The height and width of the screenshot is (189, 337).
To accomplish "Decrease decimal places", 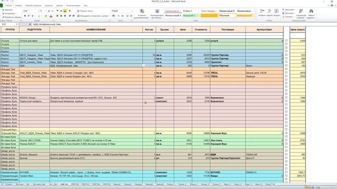I will point(131,16).
